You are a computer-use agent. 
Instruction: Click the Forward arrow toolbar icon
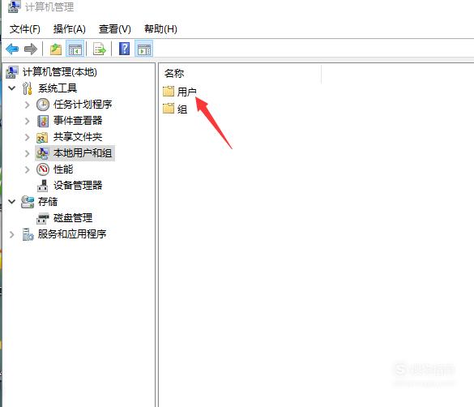tap(31, 49)
